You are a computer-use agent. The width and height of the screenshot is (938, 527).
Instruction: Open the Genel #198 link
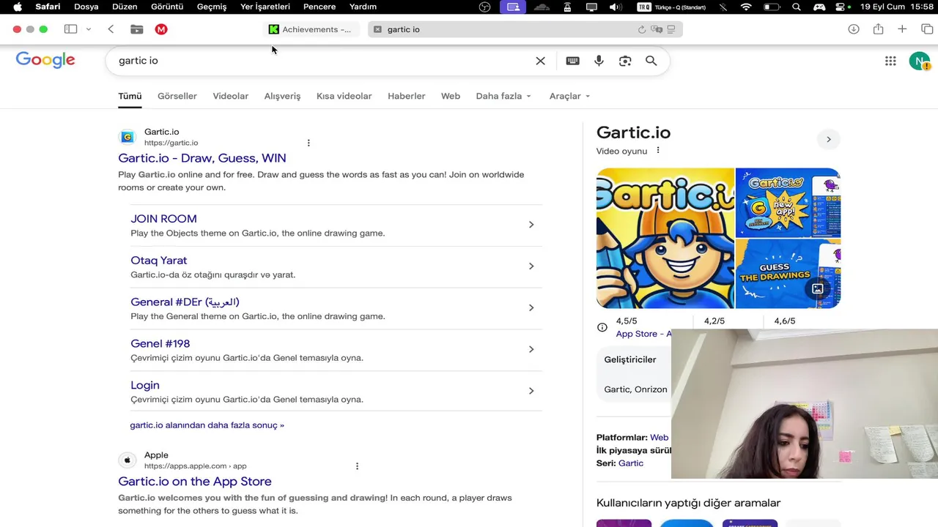[160, 343]
